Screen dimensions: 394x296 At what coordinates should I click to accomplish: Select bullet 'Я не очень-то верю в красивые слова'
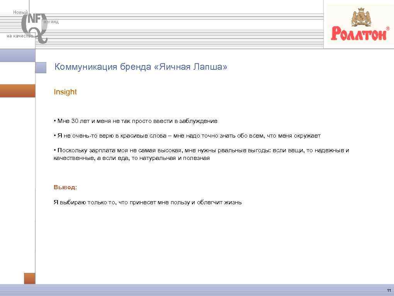(187, 136)
